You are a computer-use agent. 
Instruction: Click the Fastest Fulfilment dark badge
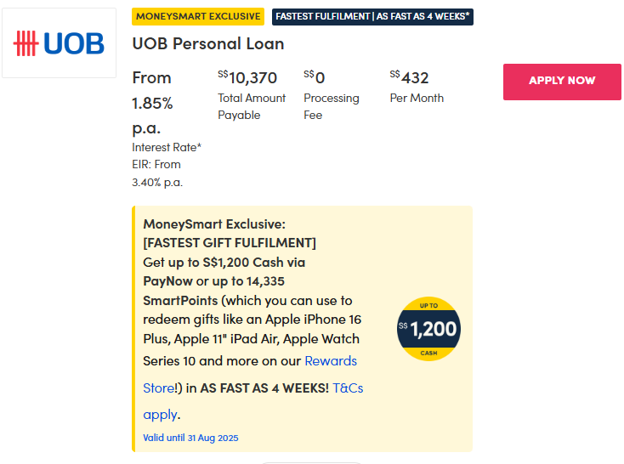pos(372,17)
